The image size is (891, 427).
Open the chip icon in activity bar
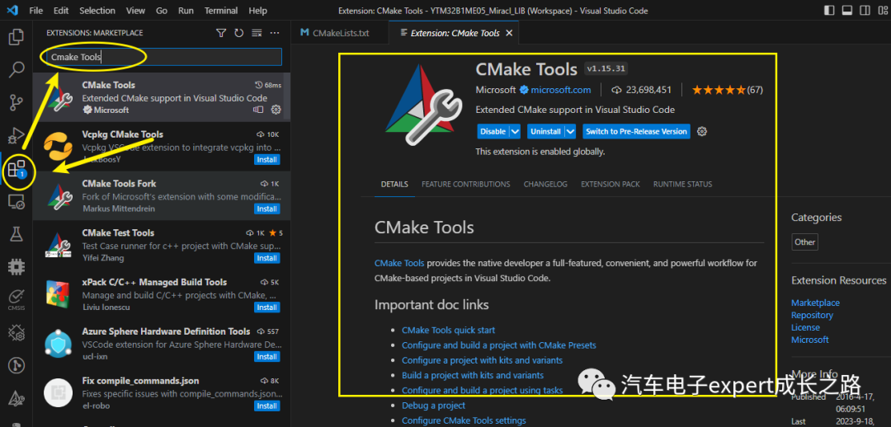coord(16,265)
